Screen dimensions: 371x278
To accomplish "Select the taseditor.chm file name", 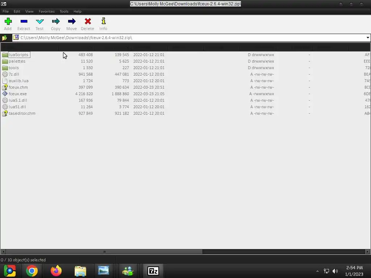I will [x=22, y=113].
